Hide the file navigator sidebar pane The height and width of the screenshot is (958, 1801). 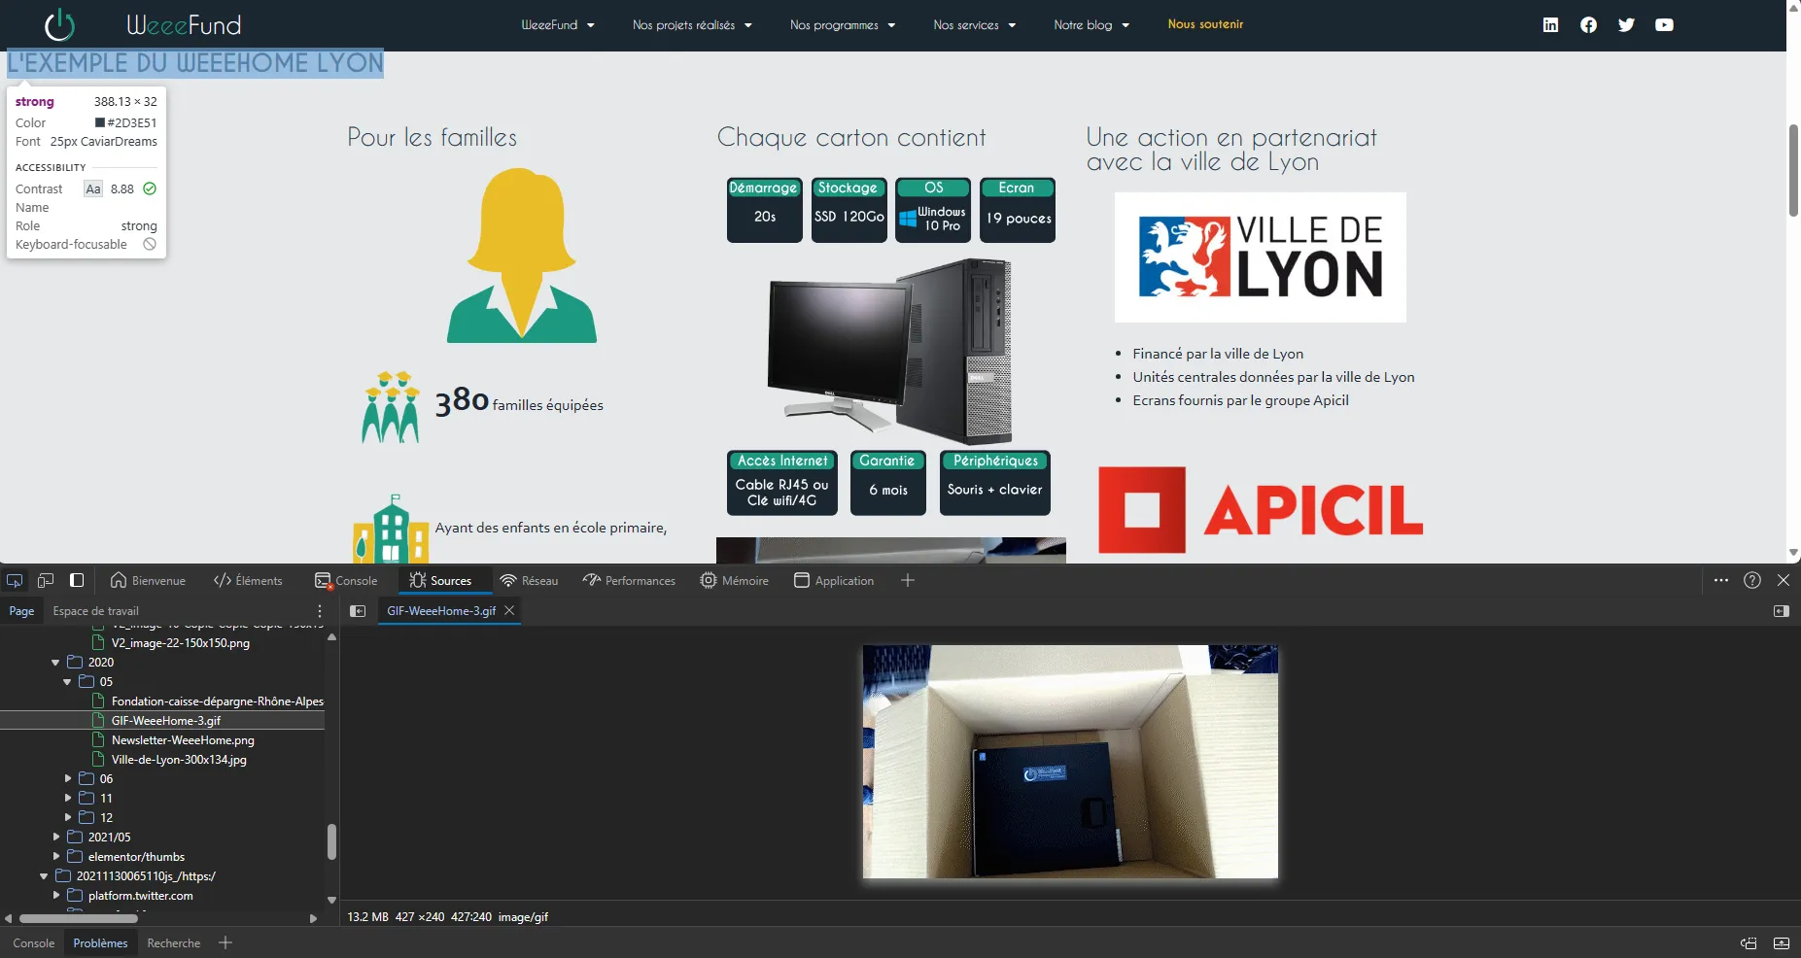coord(358,611)
